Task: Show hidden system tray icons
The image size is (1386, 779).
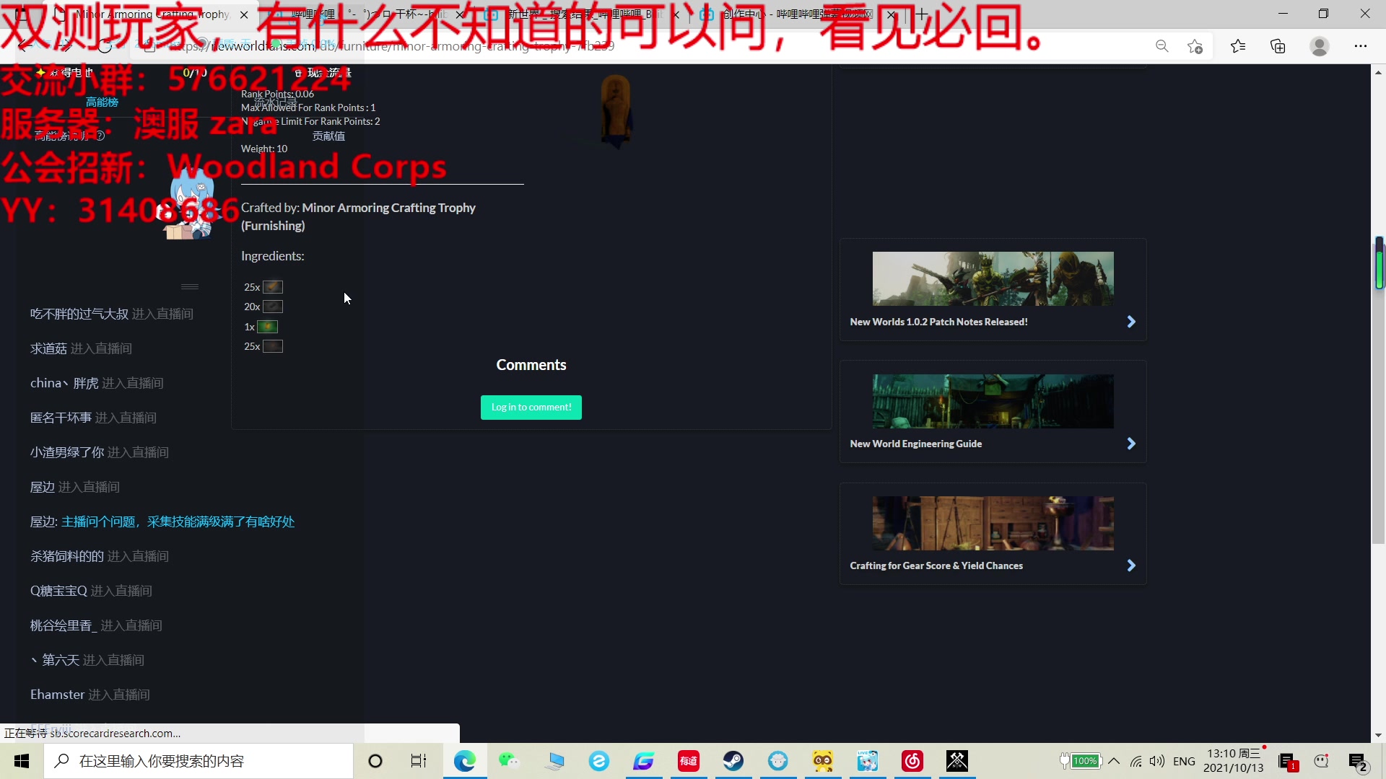Action: point(1114,761)
